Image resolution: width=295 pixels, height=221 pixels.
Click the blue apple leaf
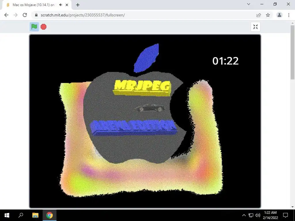click(146, 58)
